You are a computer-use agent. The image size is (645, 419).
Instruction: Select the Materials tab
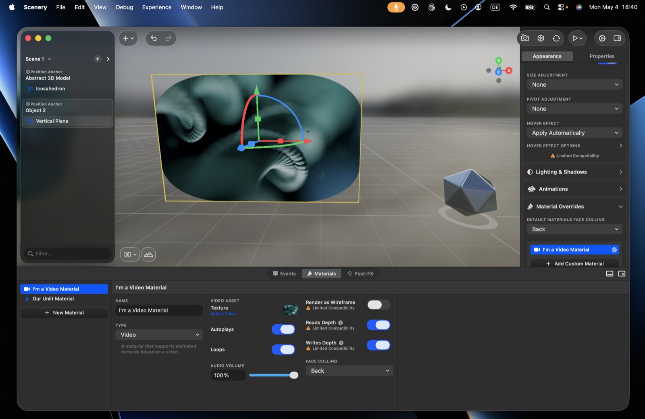click(321, 274)
